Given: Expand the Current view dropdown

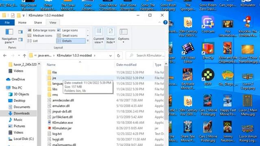Looking at the screenshot, I should [x=99, y=41].
